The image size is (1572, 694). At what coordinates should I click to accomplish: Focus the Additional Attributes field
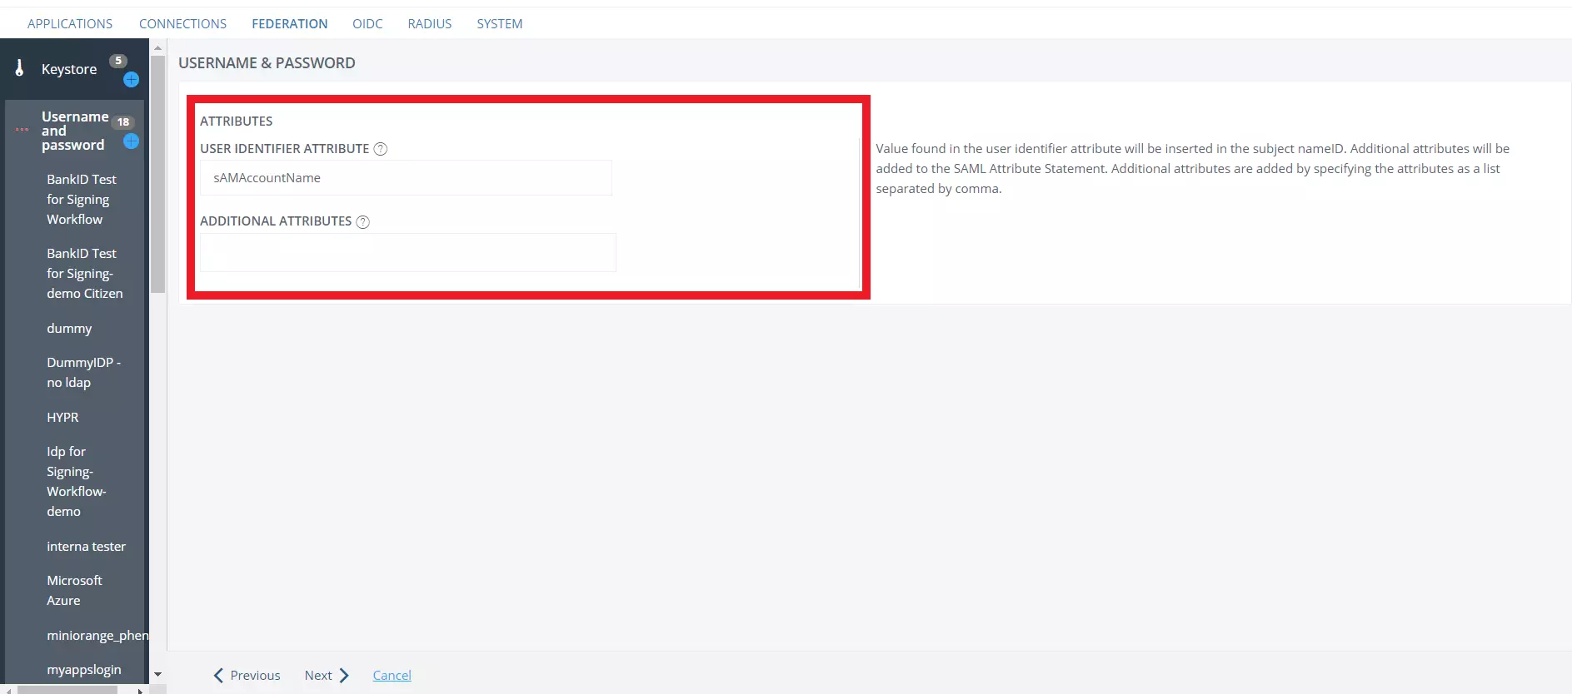(407, 252)
